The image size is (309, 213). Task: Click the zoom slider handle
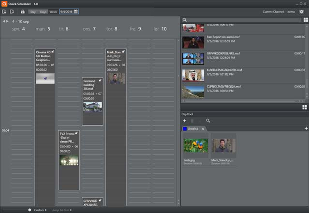tap(29, 210)
